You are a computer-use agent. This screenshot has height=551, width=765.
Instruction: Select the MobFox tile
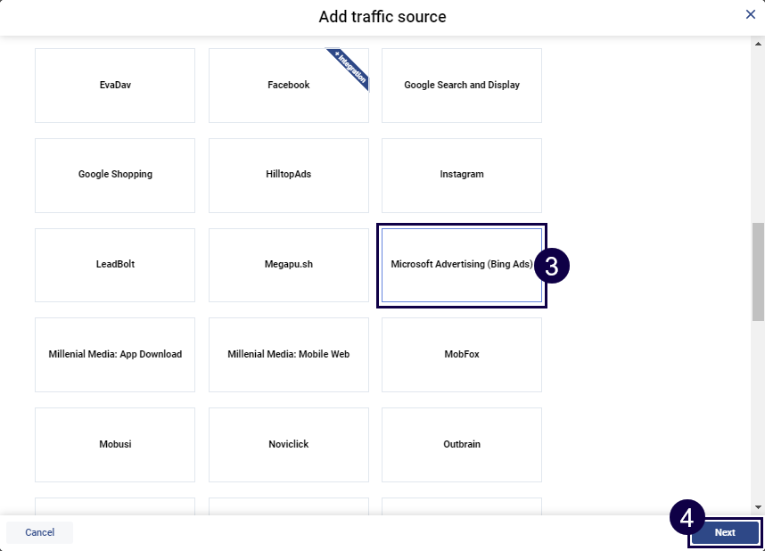tap(462, 355)
